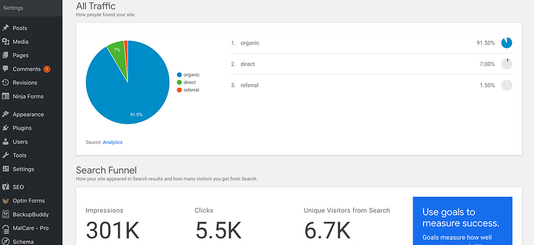
Task: Click the Media icon in sidebar
Action: pyautogui.click(x=6, y=42)
